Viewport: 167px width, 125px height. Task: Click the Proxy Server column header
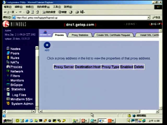tap(64, 67)
